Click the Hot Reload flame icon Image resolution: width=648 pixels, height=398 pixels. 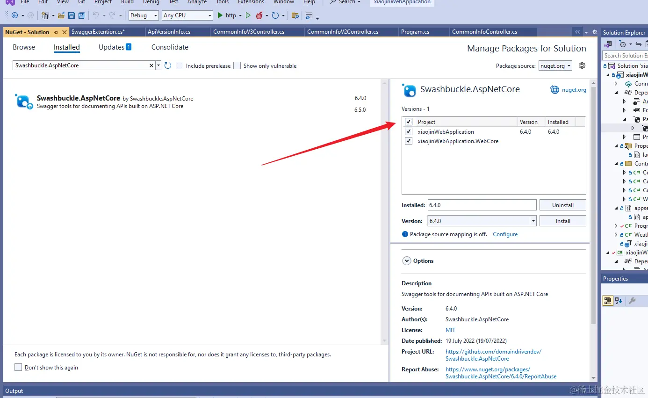click(x=259, y=15)
